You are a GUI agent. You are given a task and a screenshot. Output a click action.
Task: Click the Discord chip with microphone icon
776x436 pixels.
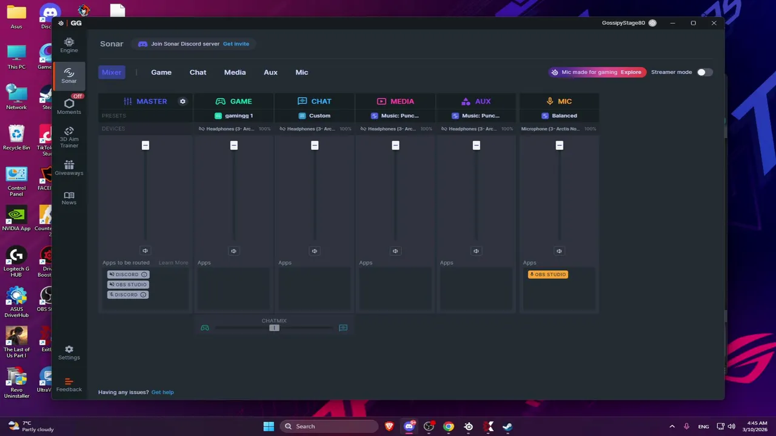128,295
